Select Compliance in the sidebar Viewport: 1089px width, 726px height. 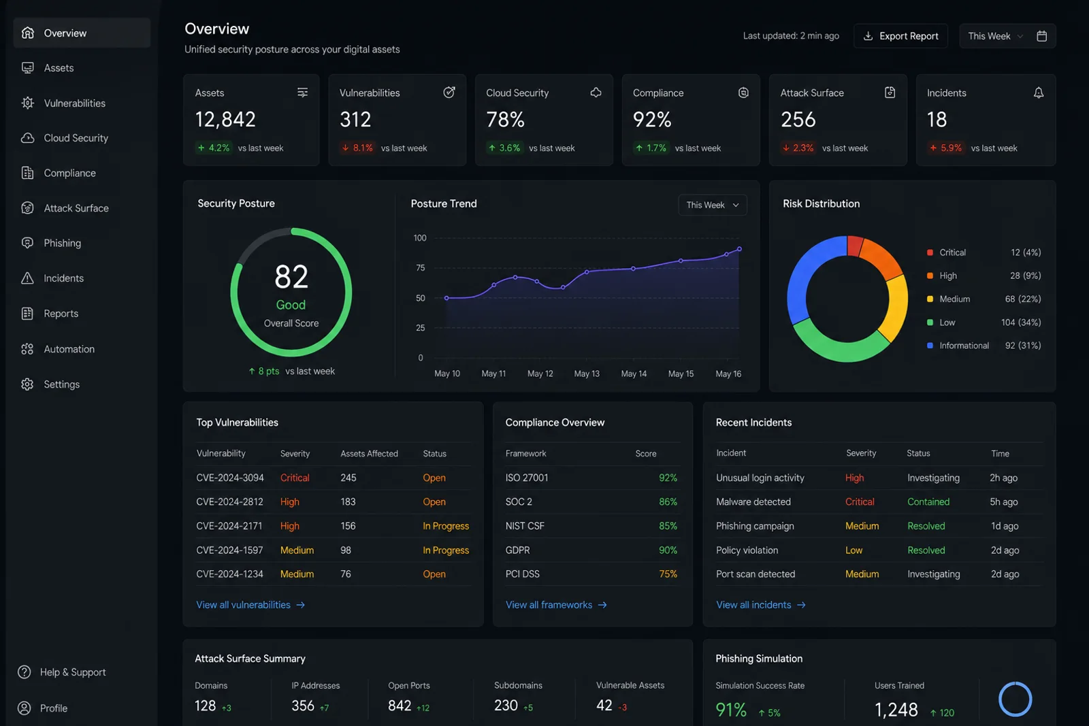pos(82,173)
